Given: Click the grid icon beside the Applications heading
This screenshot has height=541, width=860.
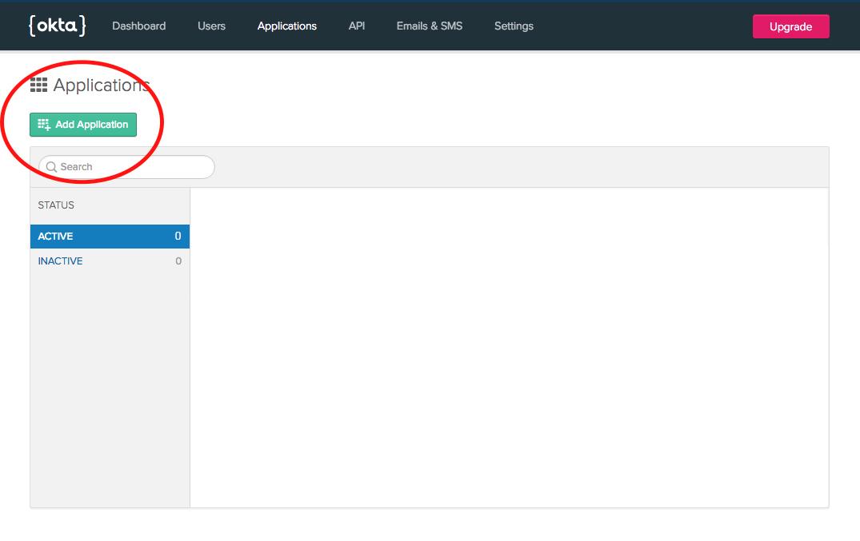Looking at the screenshot, I should (x=38, y=85).
